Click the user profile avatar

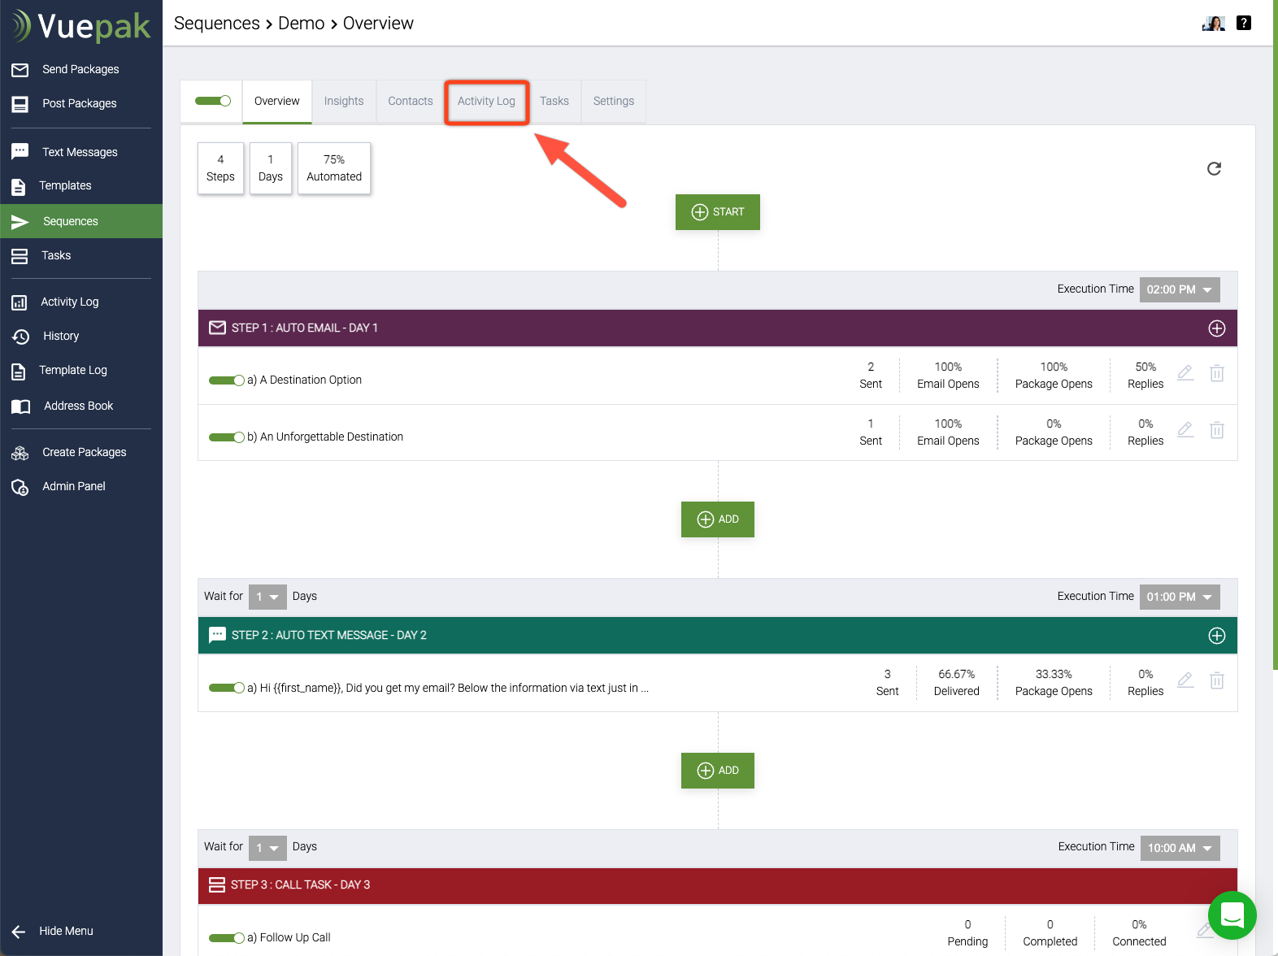pyautogui.click(x=1213, y=23)
